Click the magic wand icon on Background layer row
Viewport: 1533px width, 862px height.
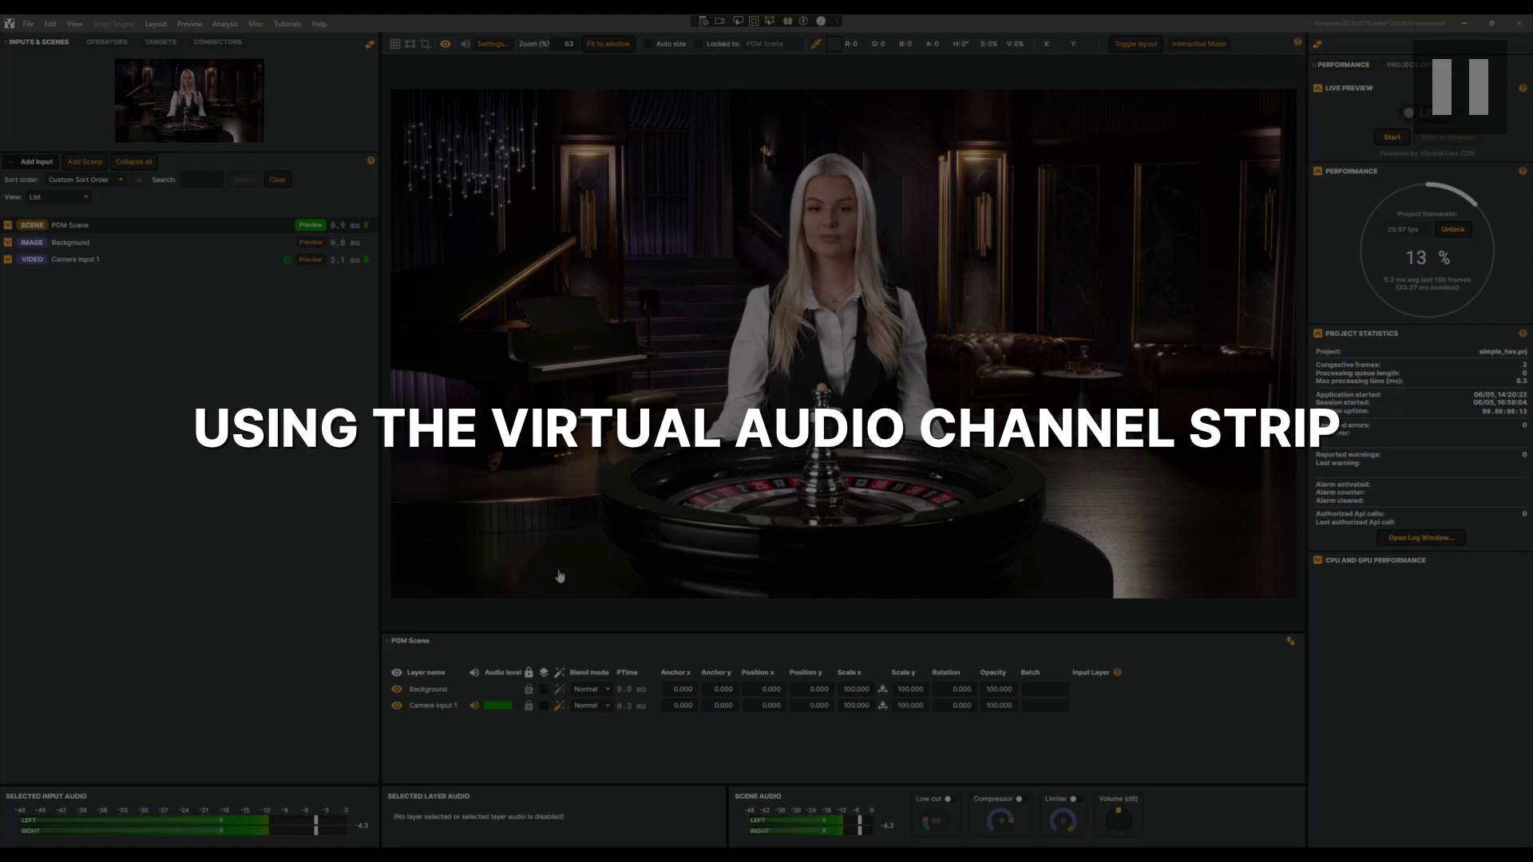click(x=559, y=689)
